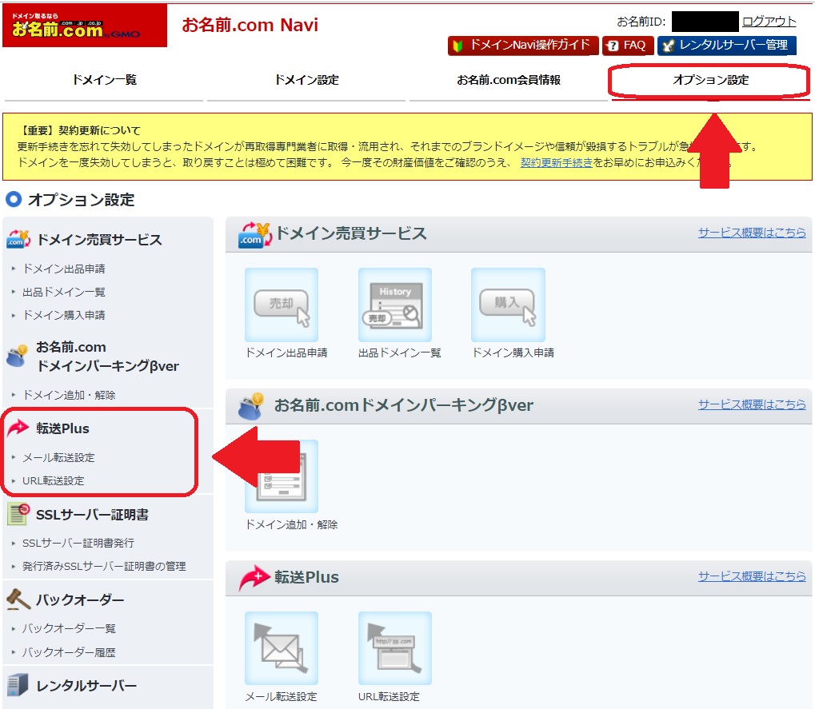The width and height of the screenshot is (815, 709).
Task: Click 出品ドメイン一覧 caption under History icon
Action: tap(400, 353)
